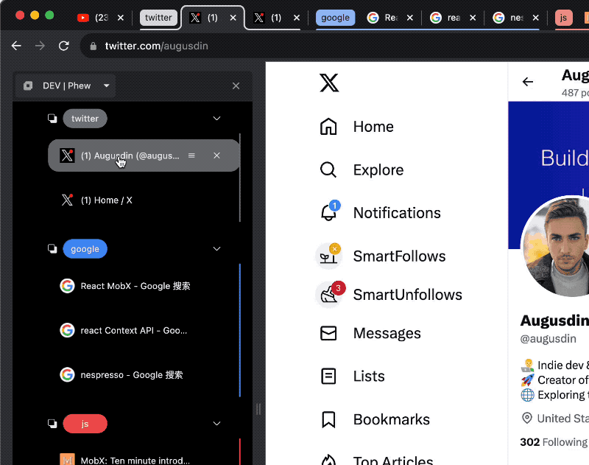Click the copy icon beside google group
The height and width of the screenshot is (465, 589).
52,248
